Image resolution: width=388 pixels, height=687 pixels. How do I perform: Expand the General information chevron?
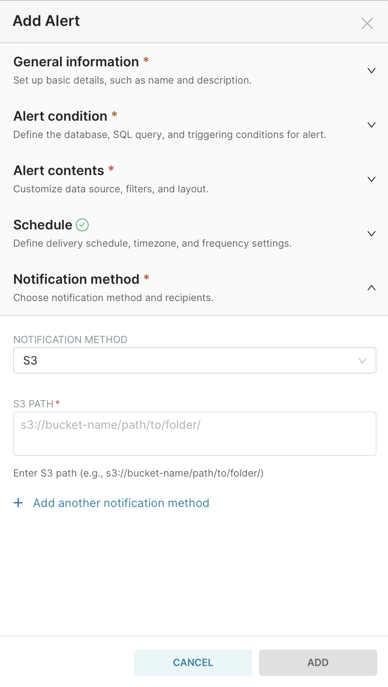(x=371, y=71)
